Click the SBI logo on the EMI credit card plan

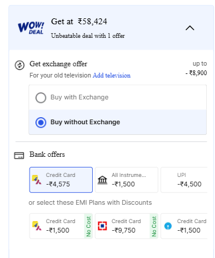168,226
